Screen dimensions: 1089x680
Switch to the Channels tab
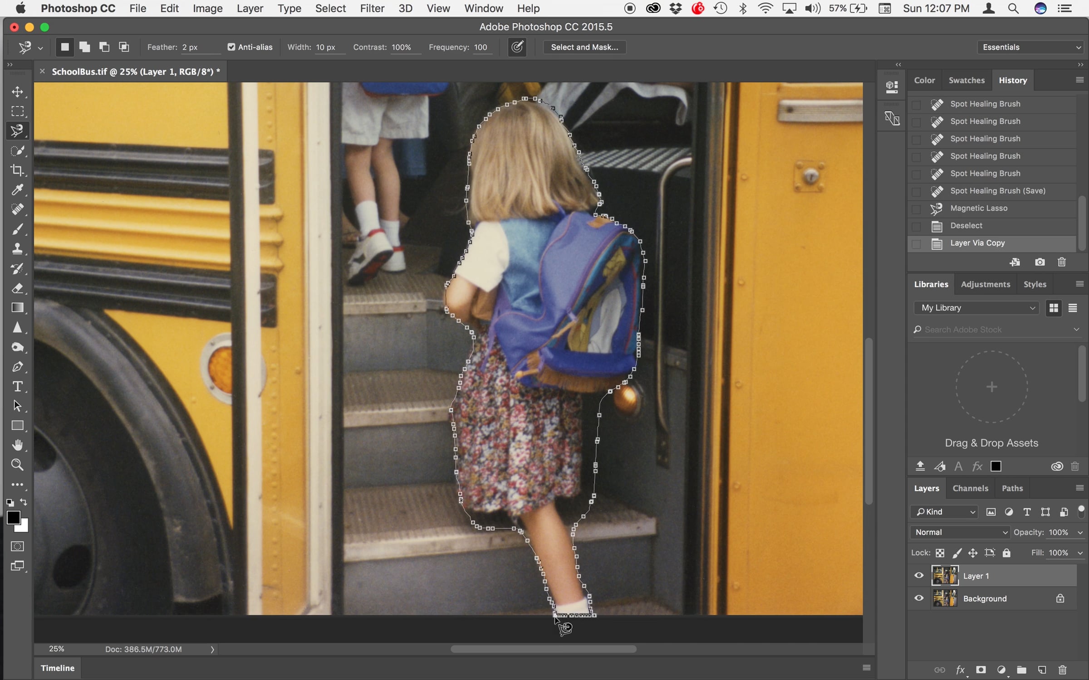pyautogui.click(x=970, y=488)
